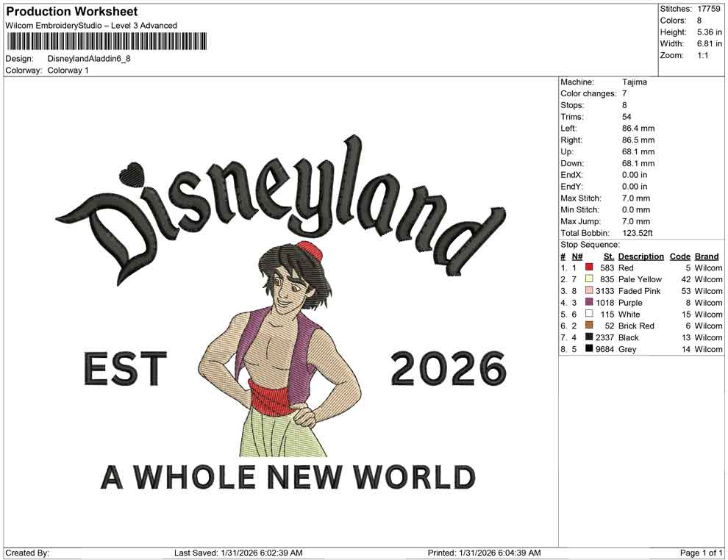
Task: Click stitch count '583' in the Red row
Action: pyautogui.click(x=607, y=268)
